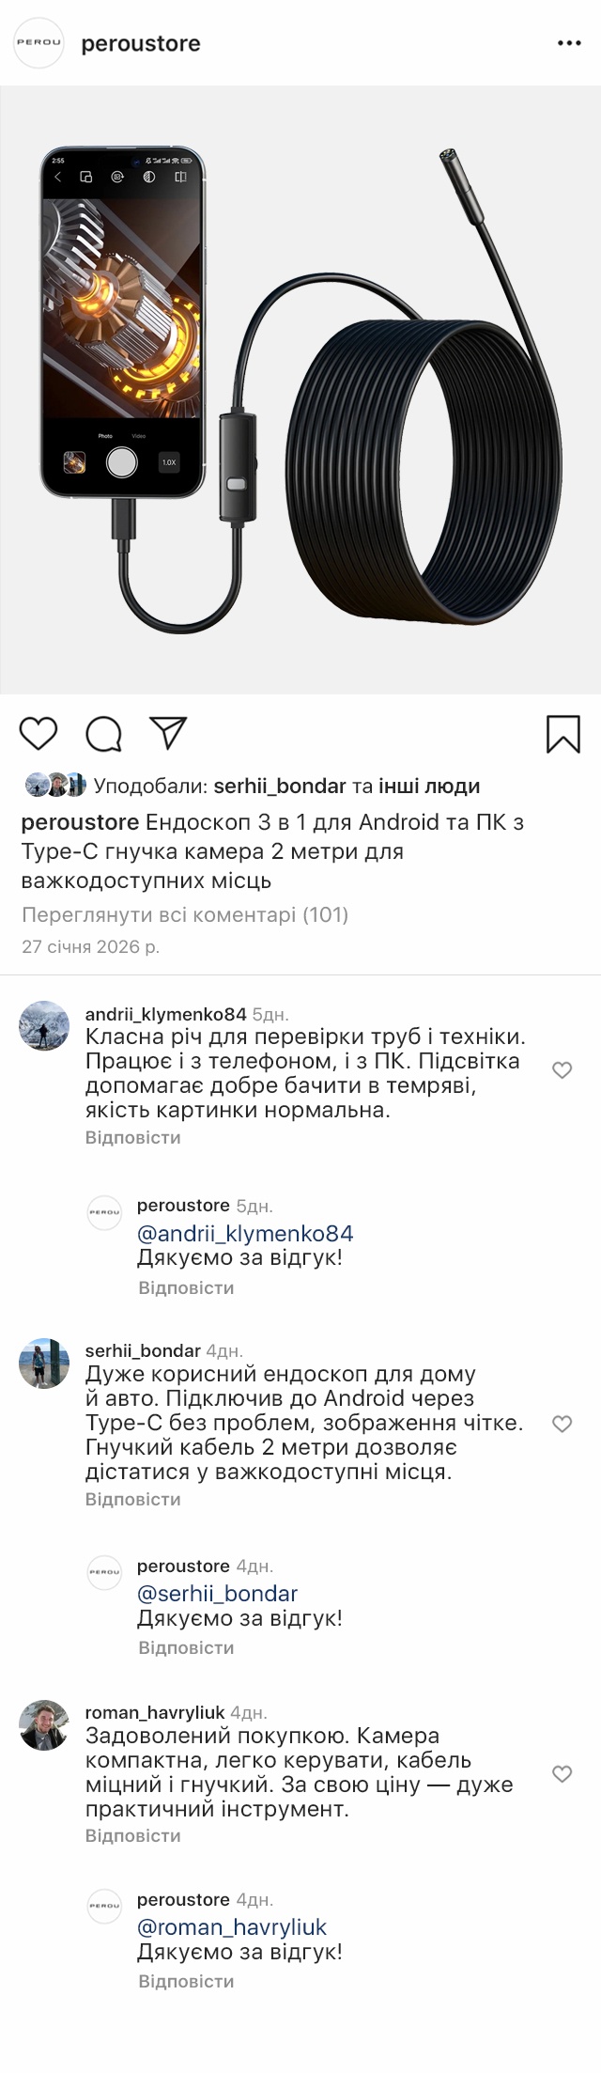Reply to andrii_klymenko84's comment
601x2073 pixels.
point(132,1137)
